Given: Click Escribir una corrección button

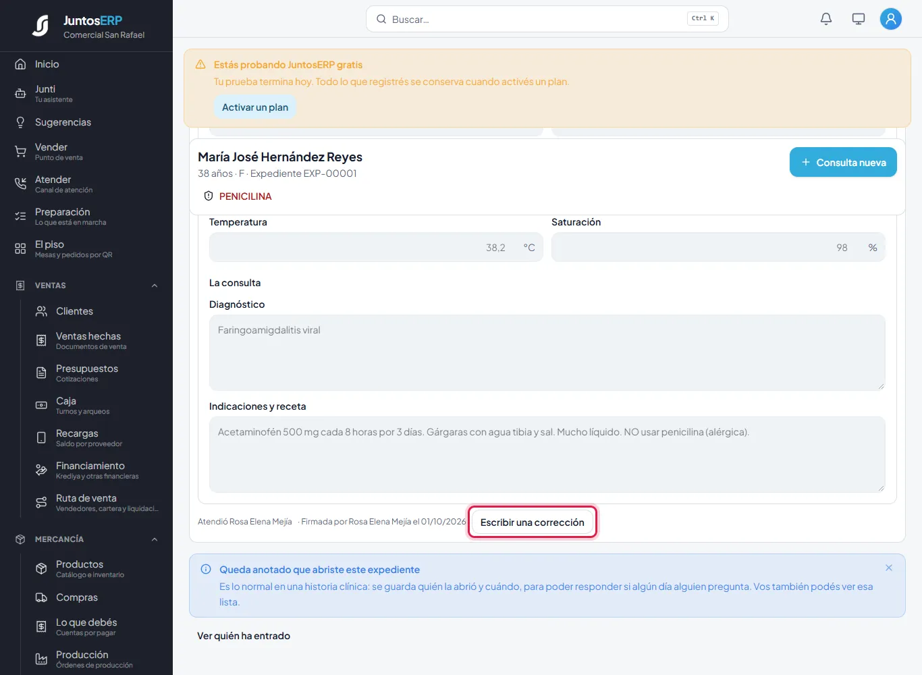Looking at the screenshot, I should coord(533,522).
